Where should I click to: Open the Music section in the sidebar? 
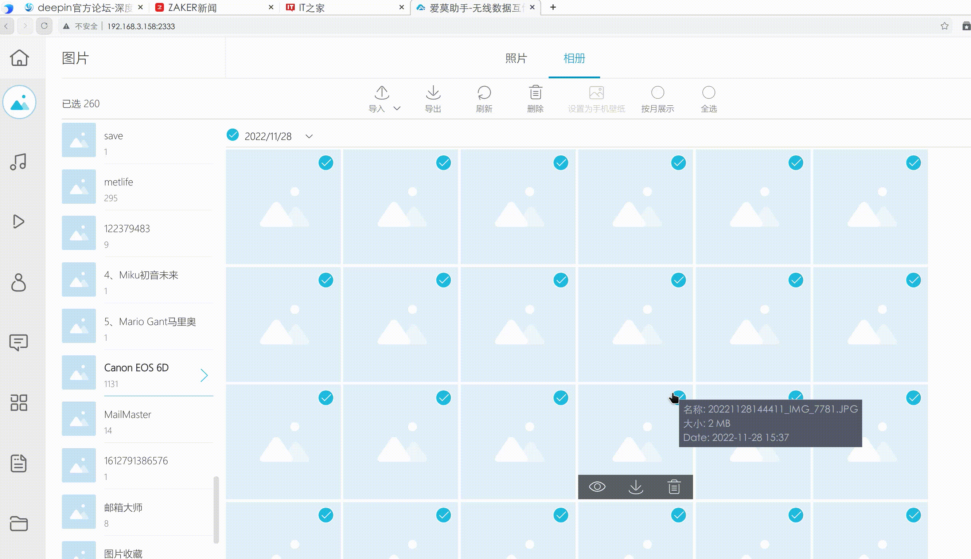(x=19, y=162)
